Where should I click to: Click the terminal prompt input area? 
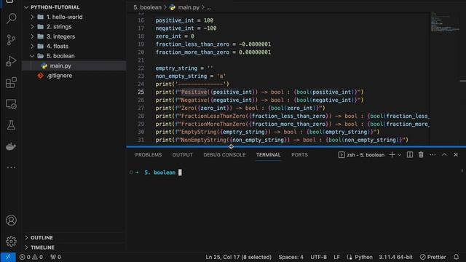tap(180, 172)
